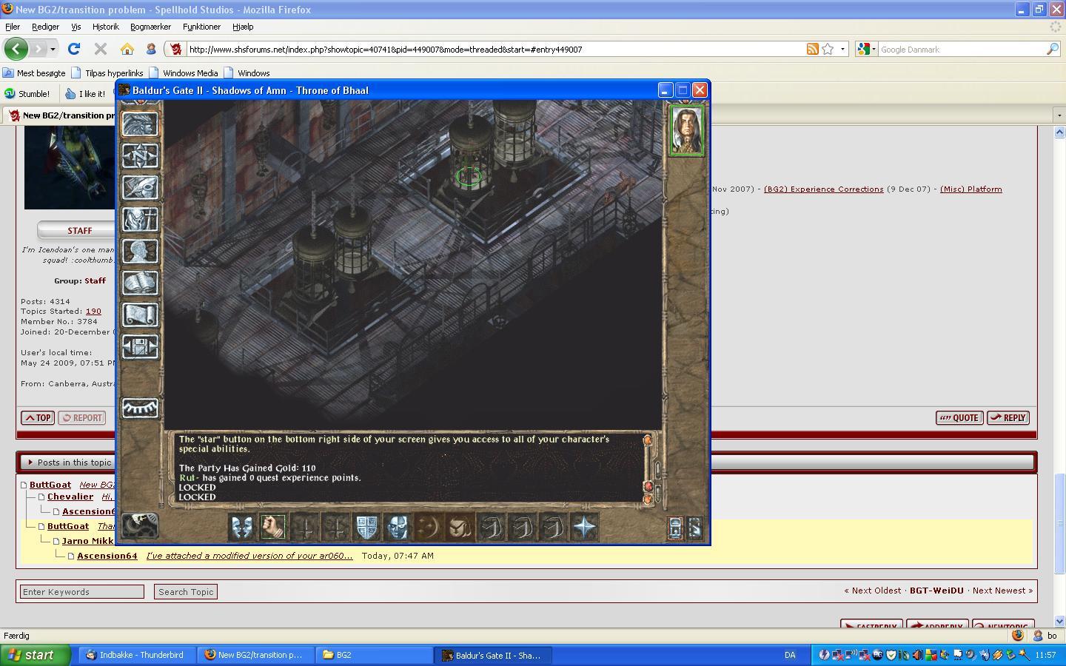The height and width of the screenshot is (666, 1066).
Task: Select the New BG2/transition browser tab
Action: [58, 115]
